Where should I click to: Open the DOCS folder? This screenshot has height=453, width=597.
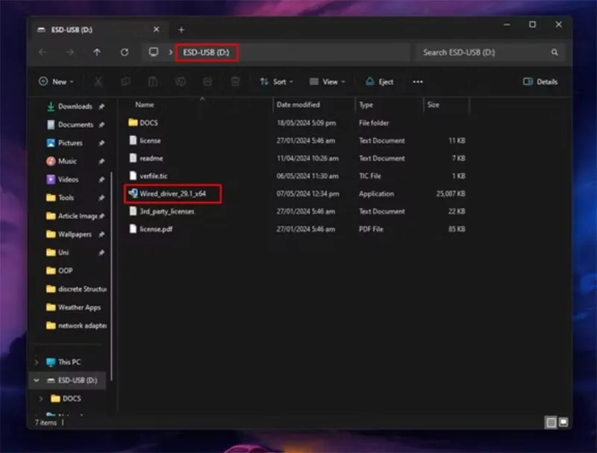coord(146,122)
